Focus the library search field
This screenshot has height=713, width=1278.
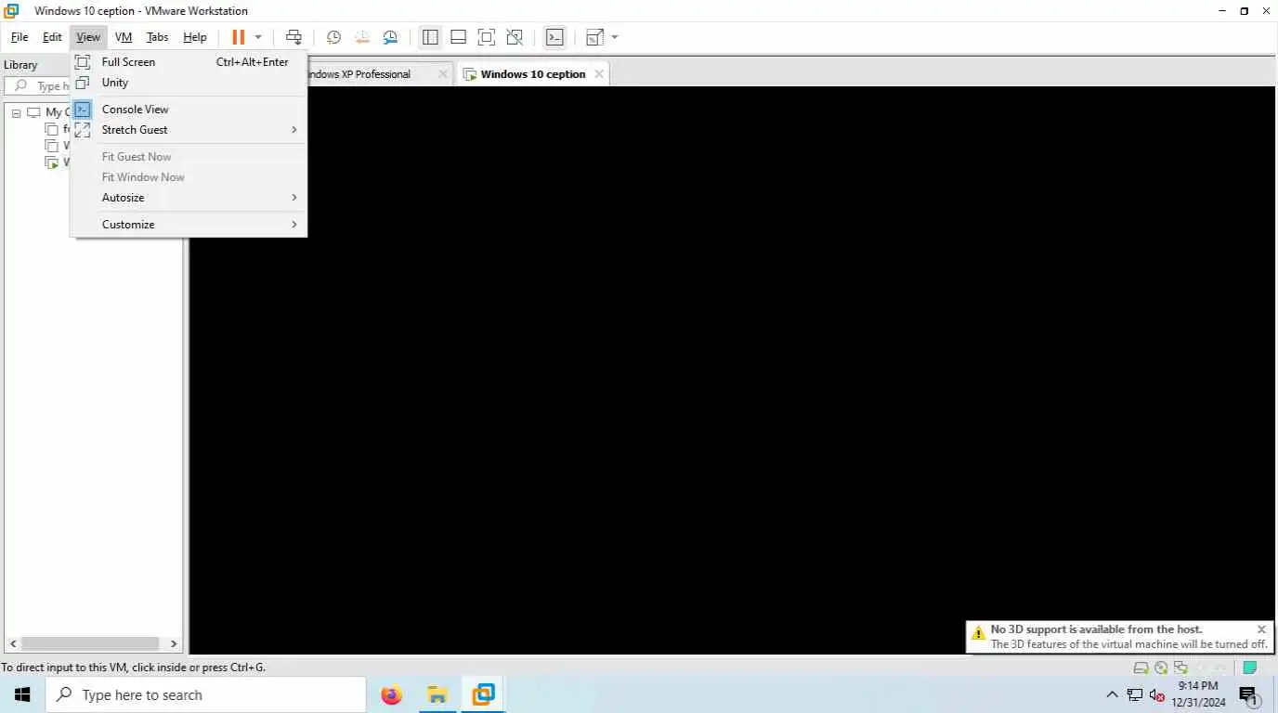click(38, 86)
